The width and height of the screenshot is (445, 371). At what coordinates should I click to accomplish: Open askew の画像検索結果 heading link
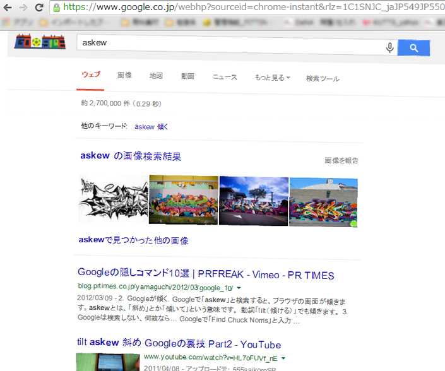pos(131,156)
